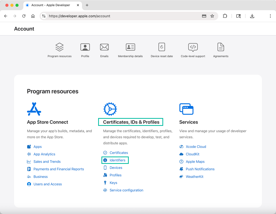Open the Profile person icon

(x=85, y=47)
